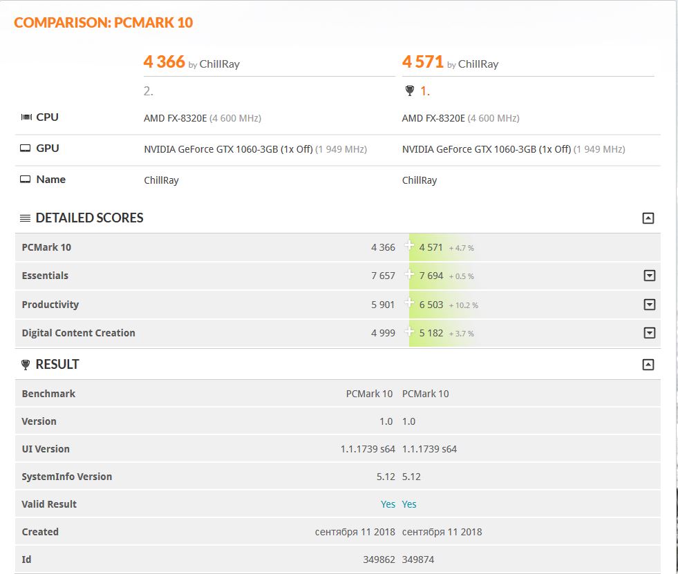Image resolution: width=678 pixels, height=574 pixels.
Task: Click the Benchmark row label
Action: (x=48, y=394)
